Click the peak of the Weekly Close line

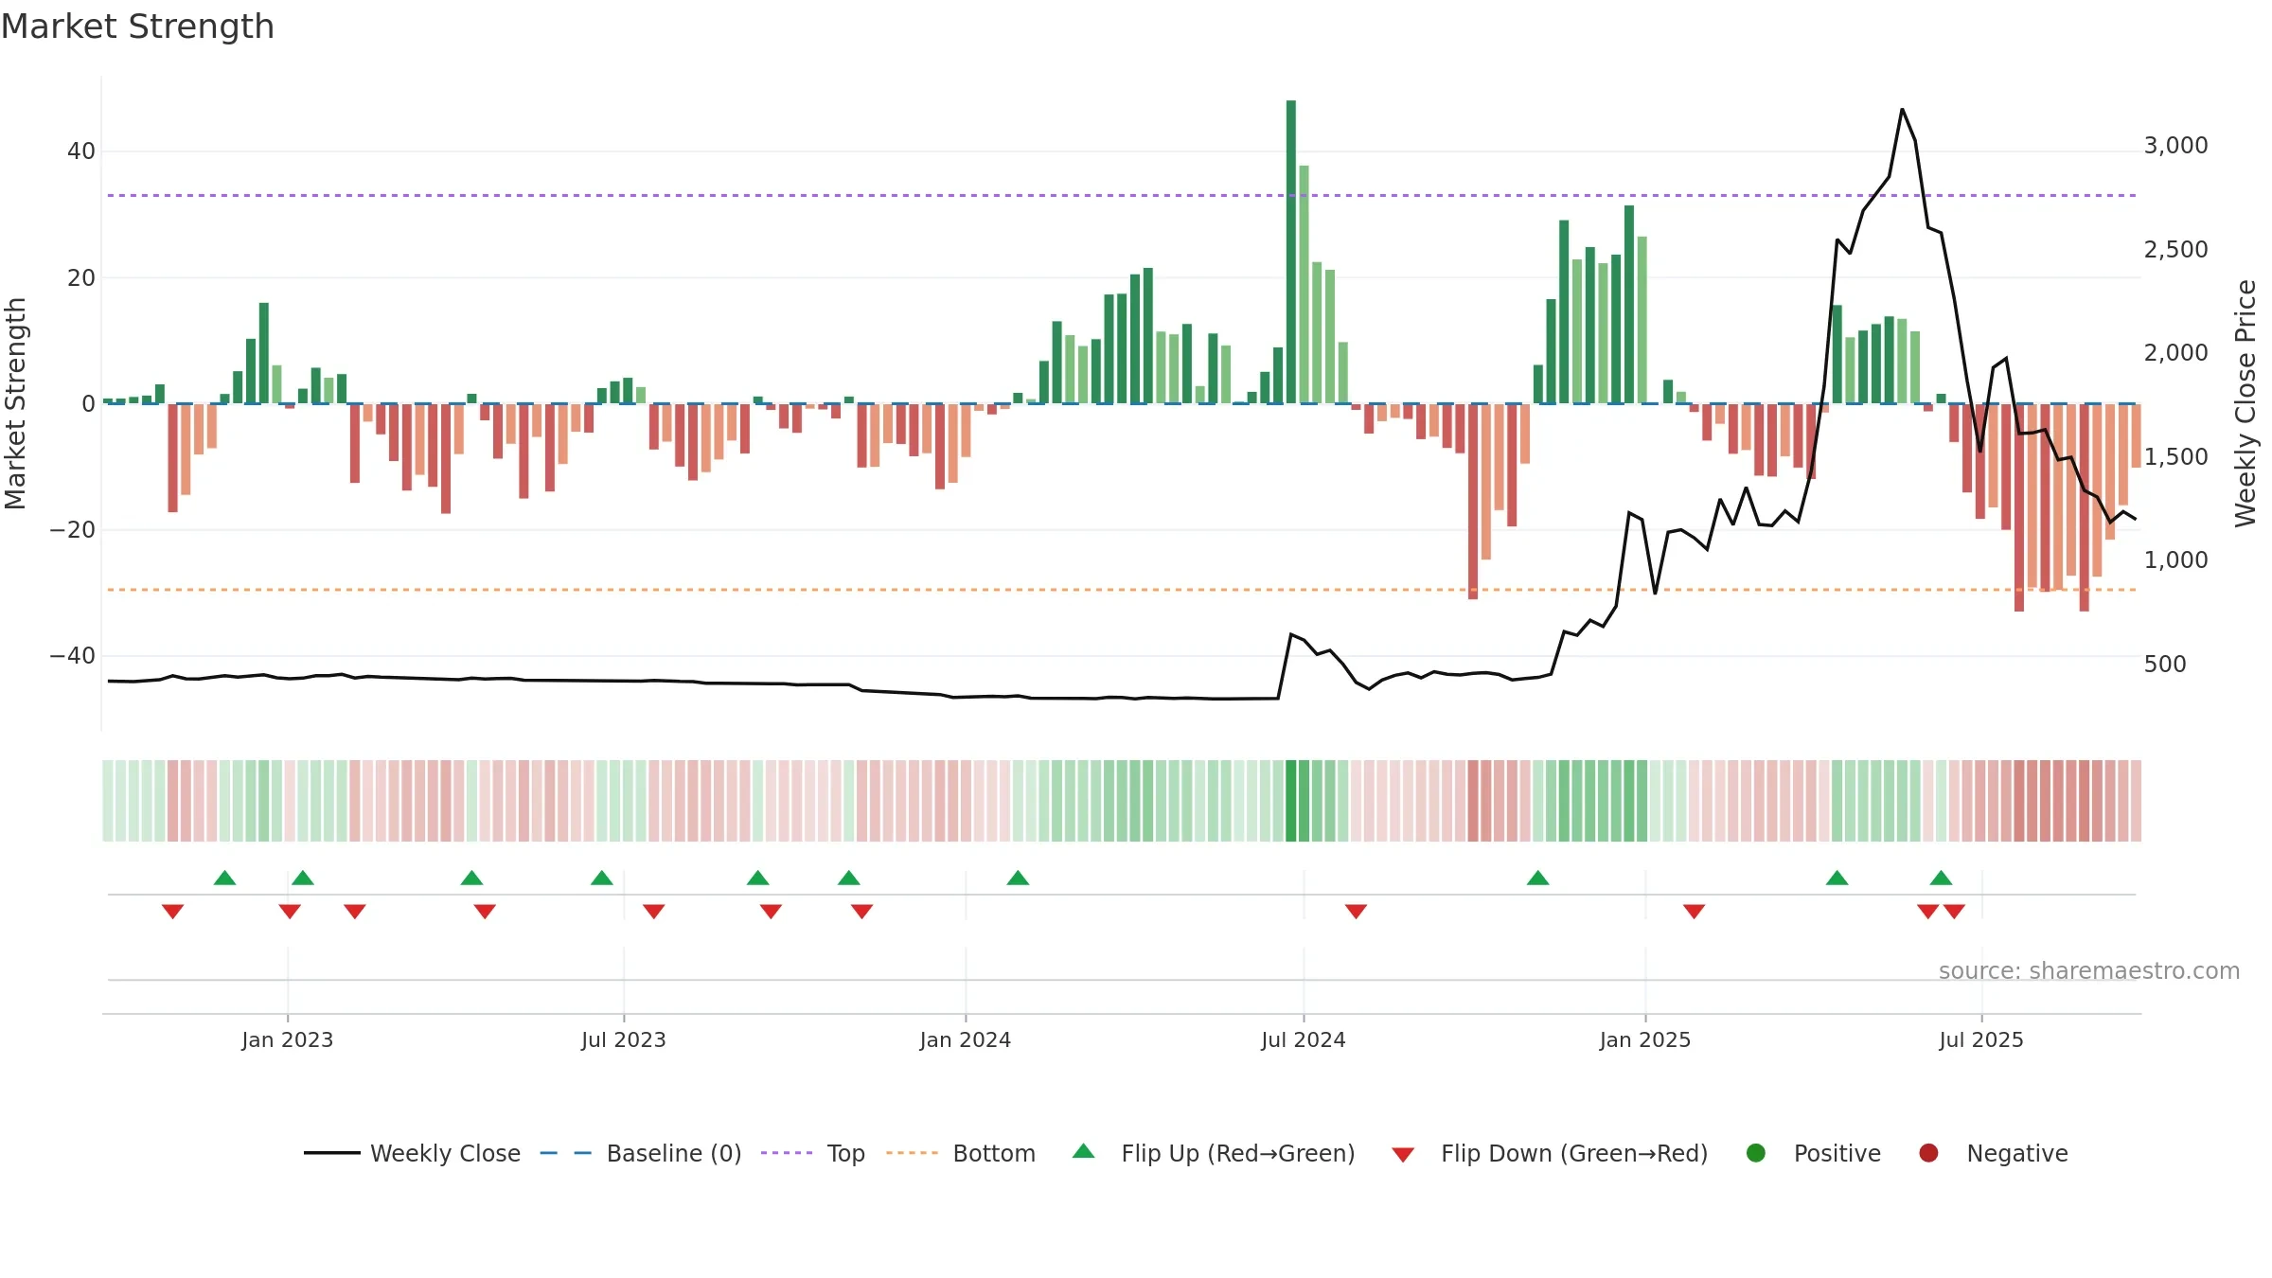(x=1902, y=110)
